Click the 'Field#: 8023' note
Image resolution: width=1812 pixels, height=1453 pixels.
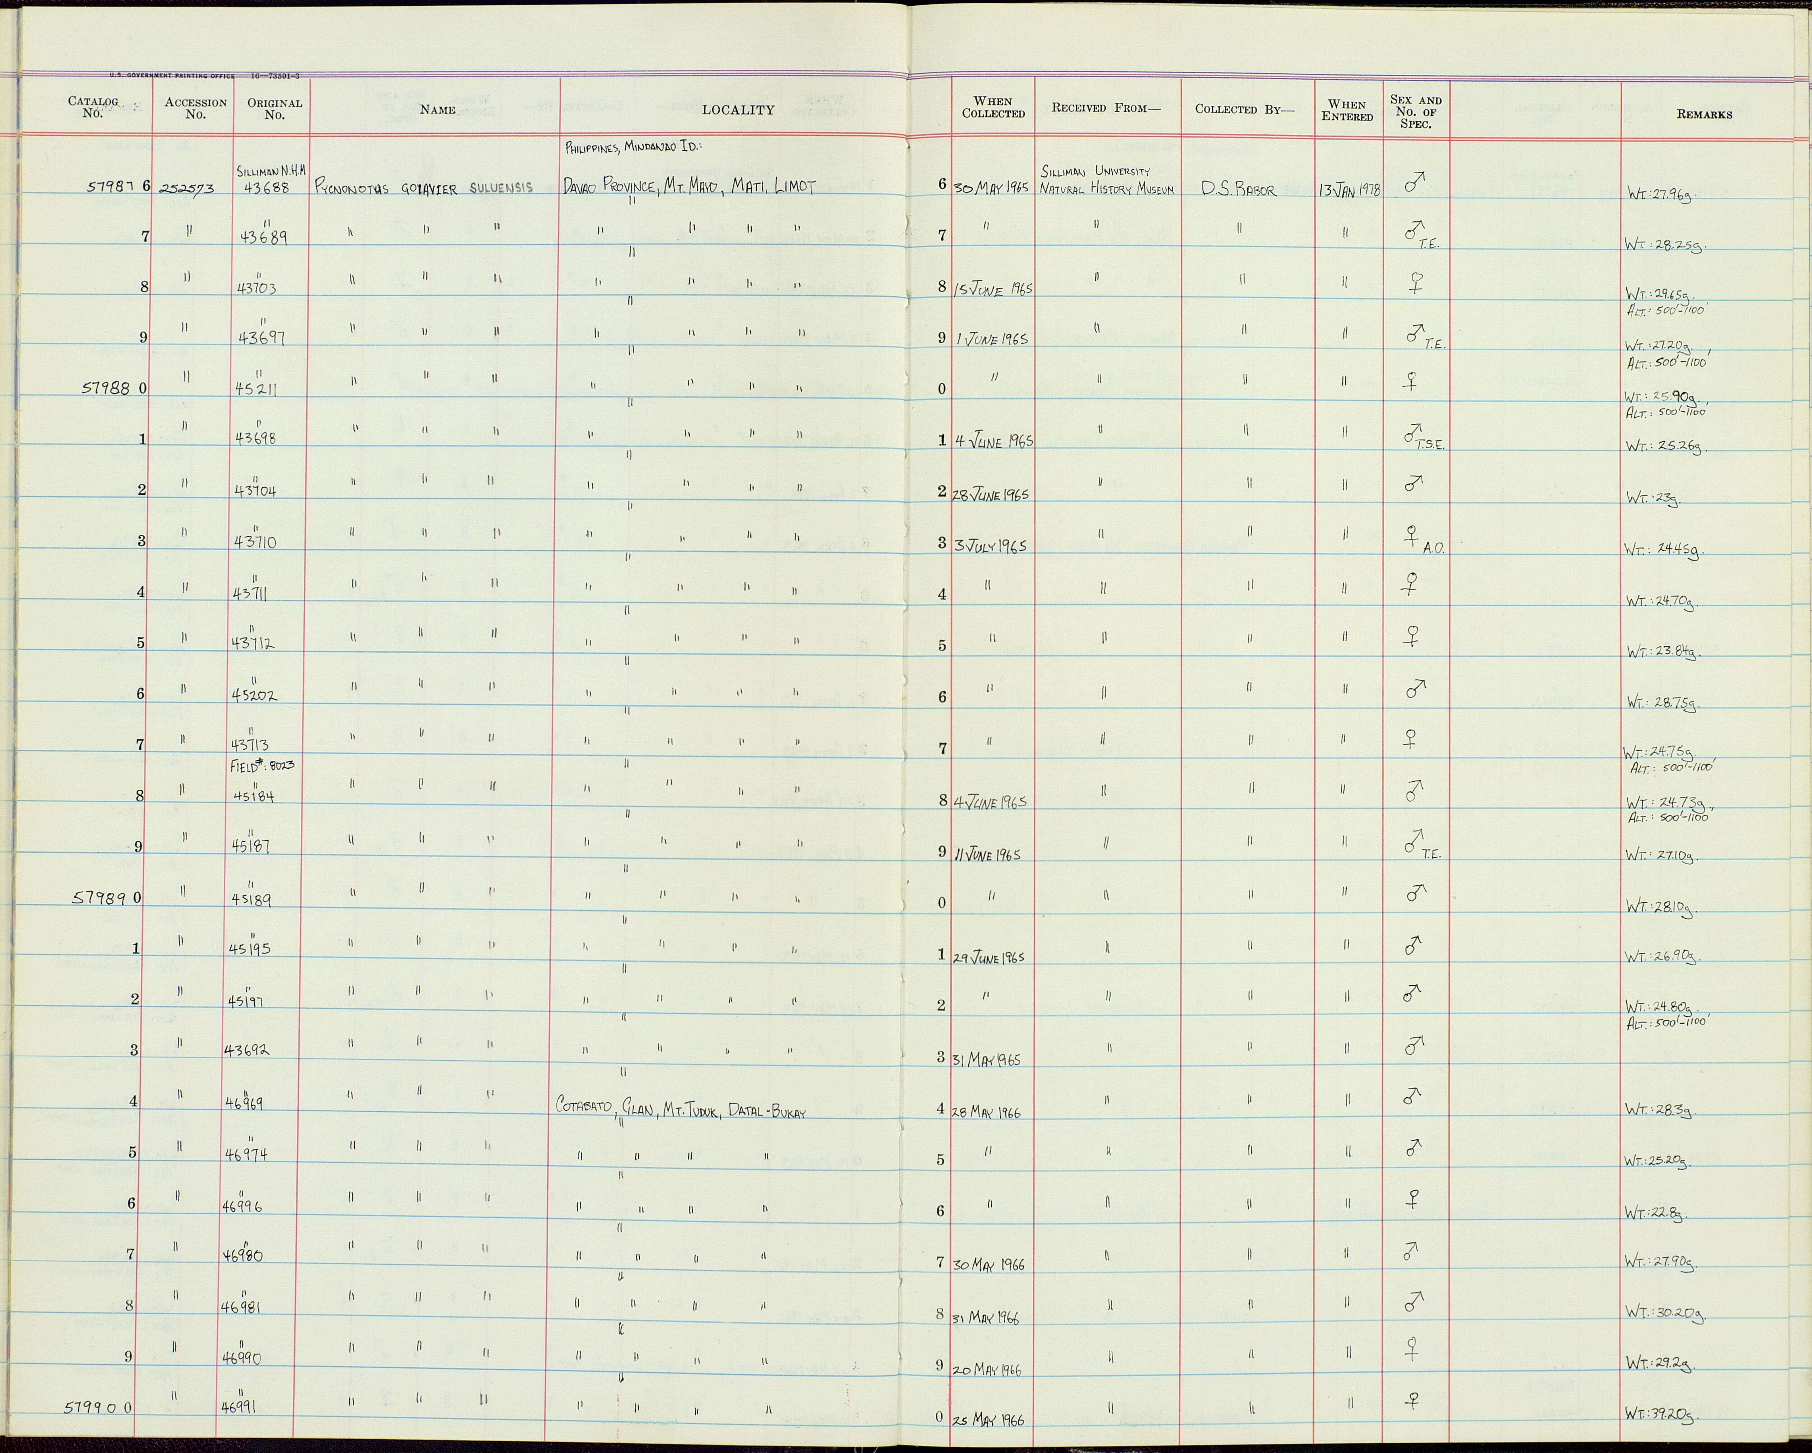(x=262, y=766)
